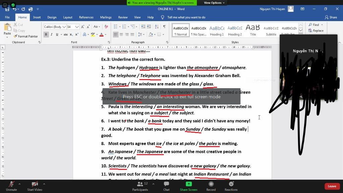Click the Nguyen Thi Huyen account avatar

pyautogui.click(x=291, y=9)
